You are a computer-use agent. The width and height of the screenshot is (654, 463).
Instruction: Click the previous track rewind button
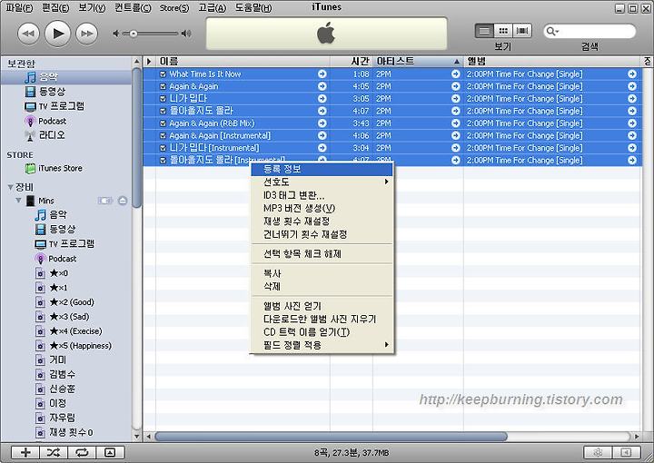28,34
